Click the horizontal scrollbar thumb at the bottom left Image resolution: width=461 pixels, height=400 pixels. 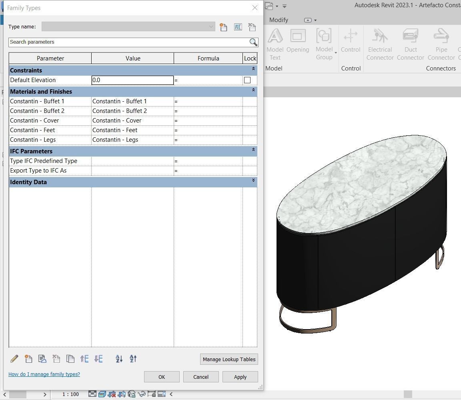tap(18, 394)
